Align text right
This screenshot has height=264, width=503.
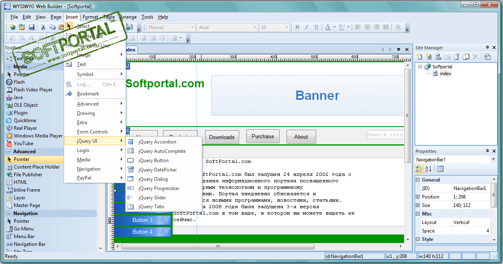(x=377, y=27)
